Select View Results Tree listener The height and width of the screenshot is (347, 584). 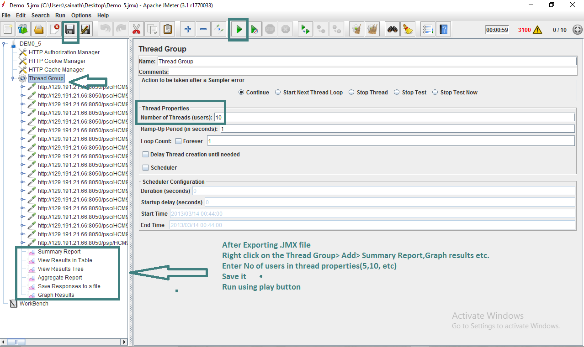click(61, 269)
